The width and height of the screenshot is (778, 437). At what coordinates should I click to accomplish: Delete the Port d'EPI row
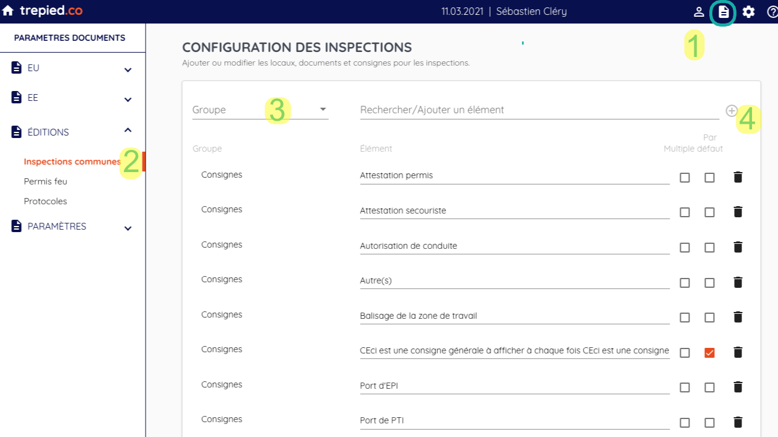[738, 387]
